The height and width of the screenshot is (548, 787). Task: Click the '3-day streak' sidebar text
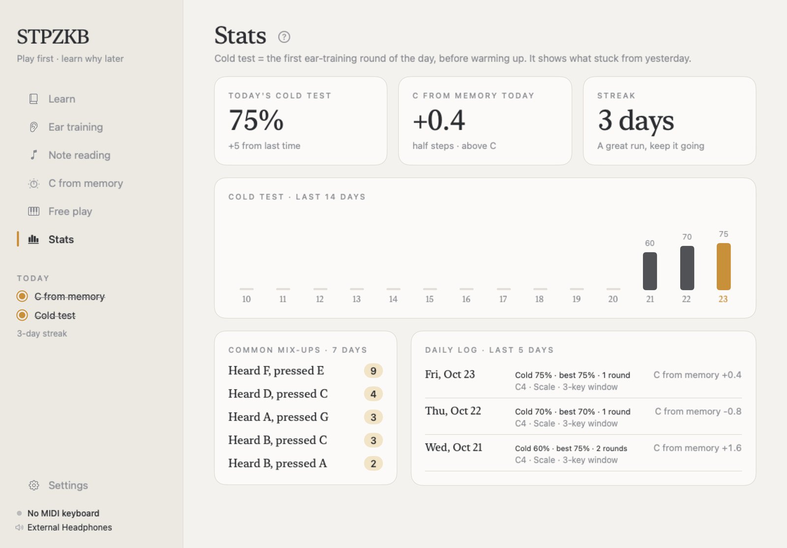click(x=42, y=334)
